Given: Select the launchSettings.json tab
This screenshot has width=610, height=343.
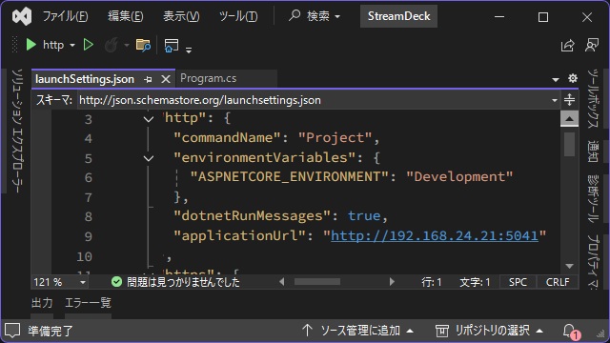Looking at the screenshot, I should coord(85,79).
